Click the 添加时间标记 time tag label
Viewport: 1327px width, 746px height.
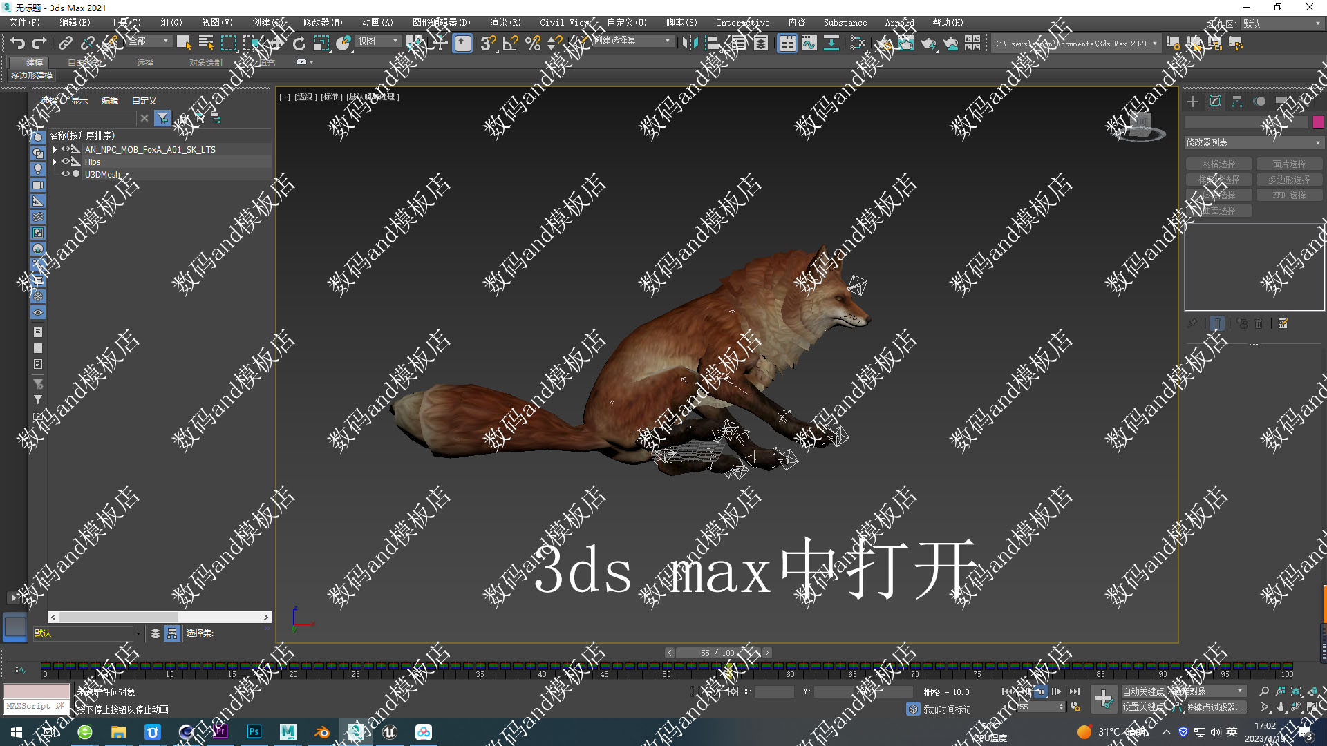pos(946,709)
